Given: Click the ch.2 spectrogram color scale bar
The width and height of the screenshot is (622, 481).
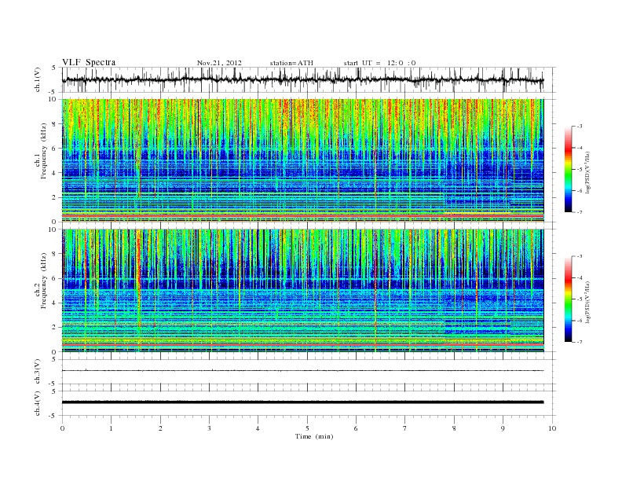Looking at the screenshot, I should [x=568, y=299].
